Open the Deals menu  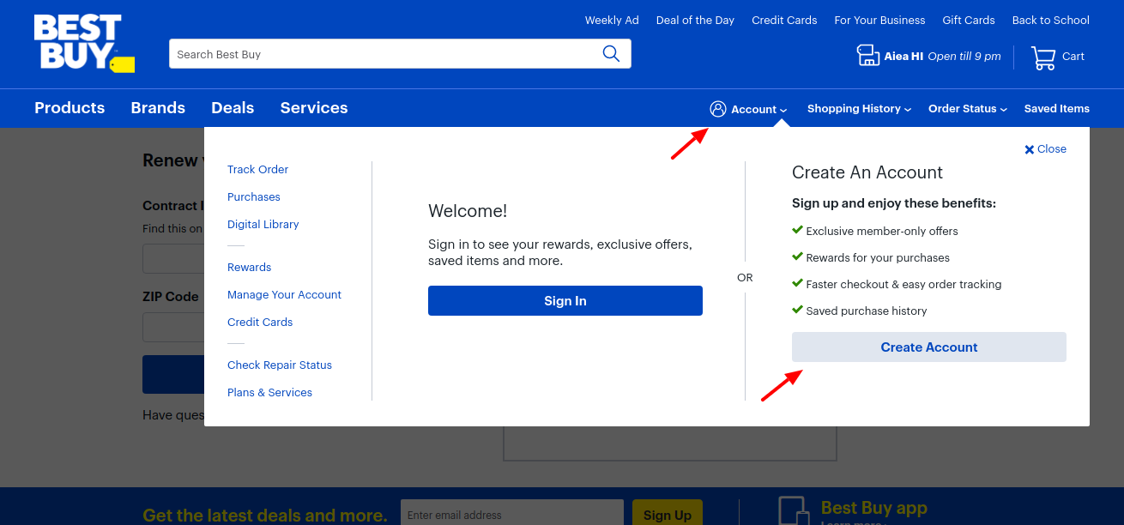(233, 108)
